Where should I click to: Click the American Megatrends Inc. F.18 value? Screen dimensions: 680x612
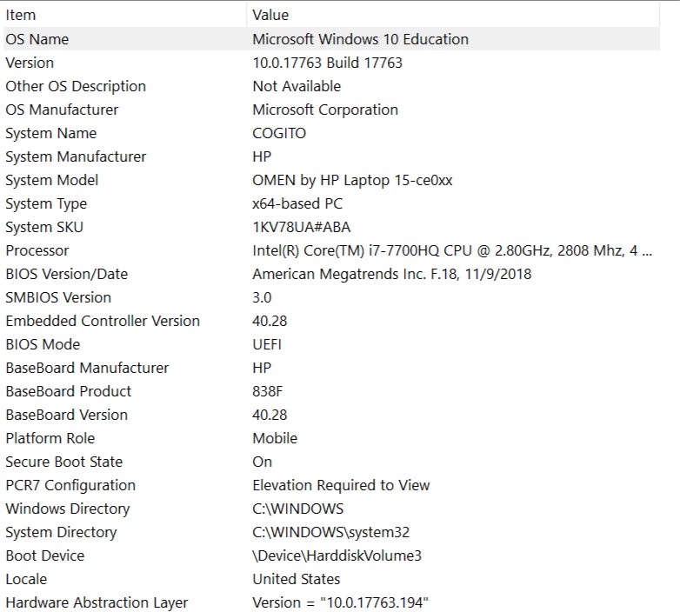391,274
